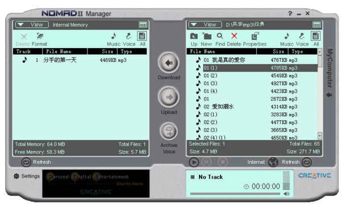Show Music files in Internal Memory panel
The width and height of the screenshot is (341, 216).
(114, 40)
